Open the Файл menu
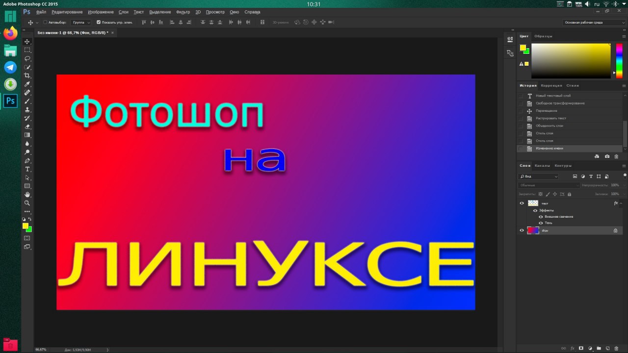This screenshot has width=628, height=353. [x=41, y=12]
